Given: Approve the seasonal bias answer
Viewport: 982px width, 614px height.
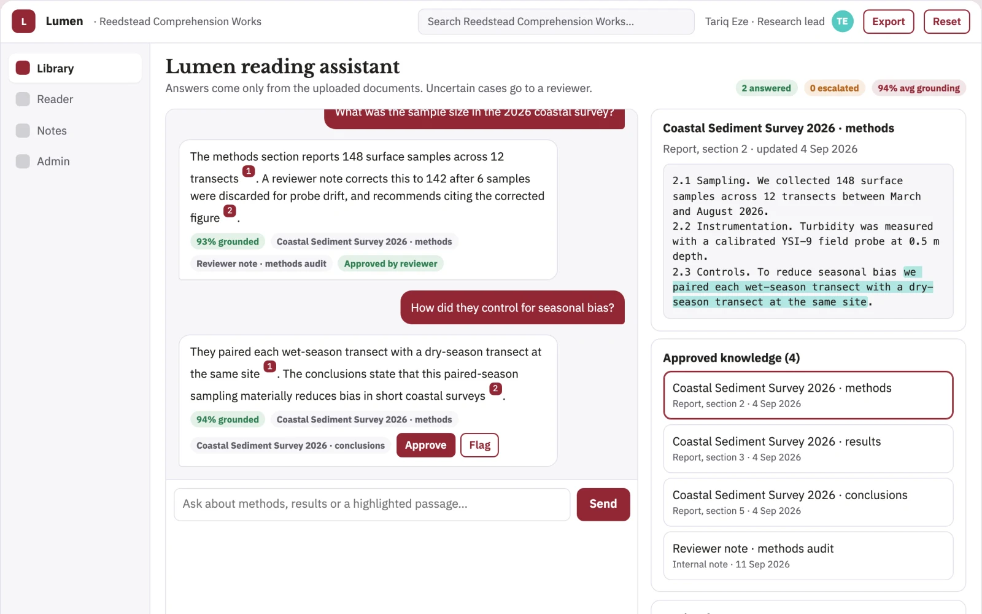Looking at the screenshot, I should [x=425, y=445].
